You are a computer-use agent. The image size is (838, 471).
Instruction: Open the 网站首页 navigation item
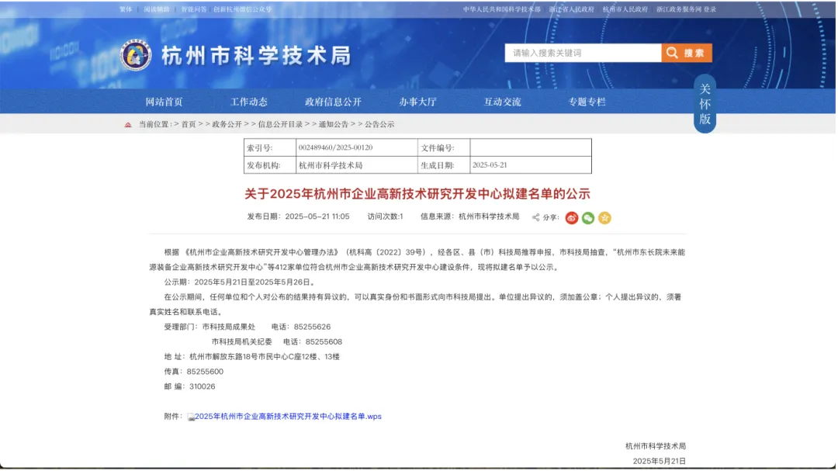[x=164, y=102]
